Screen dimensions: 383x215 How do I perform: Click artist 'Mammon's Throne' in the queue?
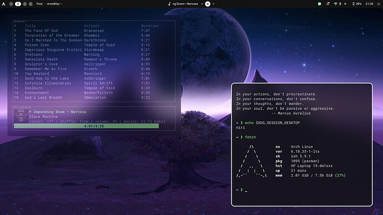[100, 59]
